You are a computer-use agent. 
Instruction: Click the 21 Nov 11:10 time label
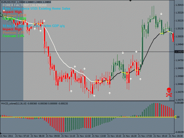[68, 136]
